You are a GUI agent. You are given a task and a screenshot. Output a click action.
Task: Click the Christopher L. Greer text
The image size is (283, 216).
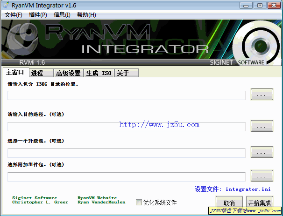pyautogui.click(x=40, y=202)
